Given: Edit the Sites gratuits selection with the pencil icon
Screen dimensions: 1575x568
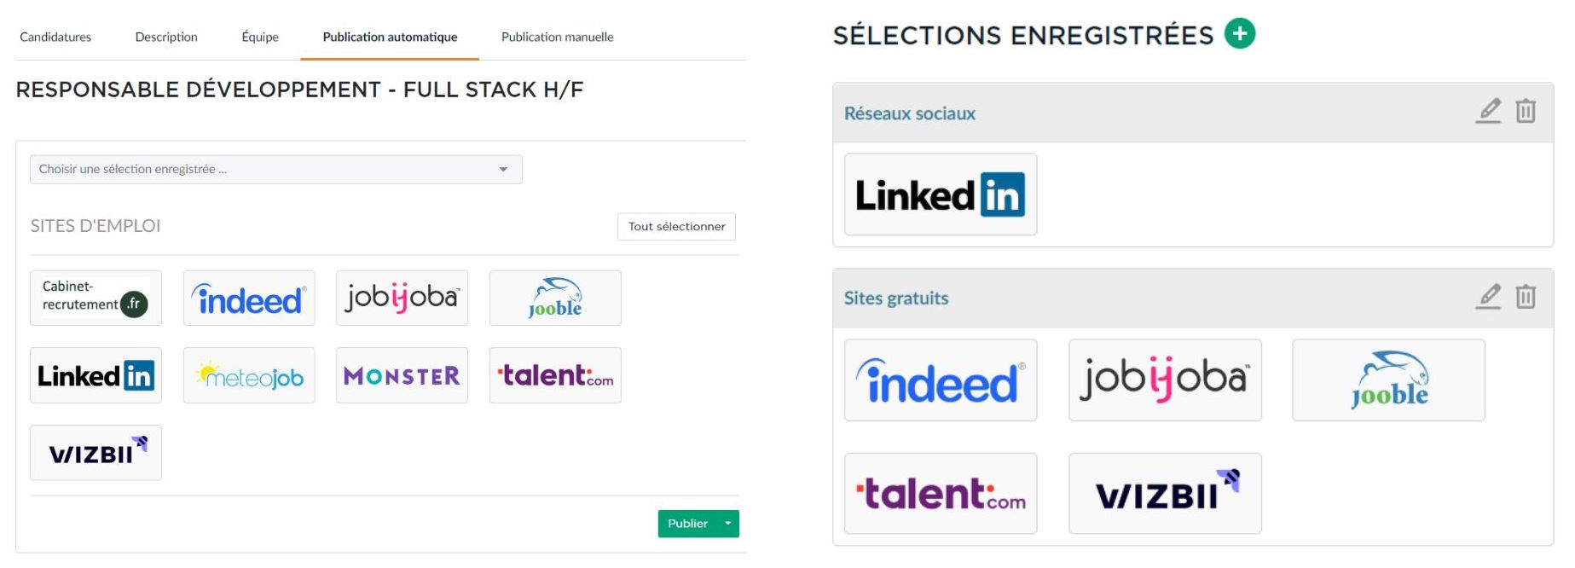Looking at the screenshot, I should [1488, 296].
